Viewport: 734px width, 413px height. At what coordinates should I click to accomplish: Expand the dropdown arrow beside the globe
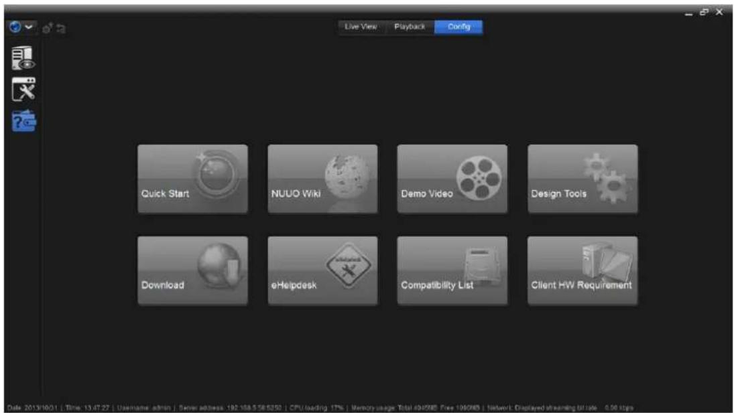(x=29, y=27)
